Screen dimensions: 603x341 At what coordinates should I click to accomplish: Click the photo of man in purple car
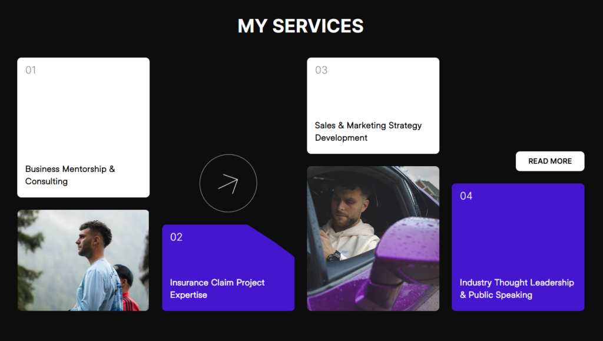[373, 239]
